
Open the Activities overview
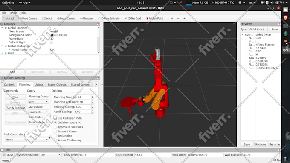8,3
